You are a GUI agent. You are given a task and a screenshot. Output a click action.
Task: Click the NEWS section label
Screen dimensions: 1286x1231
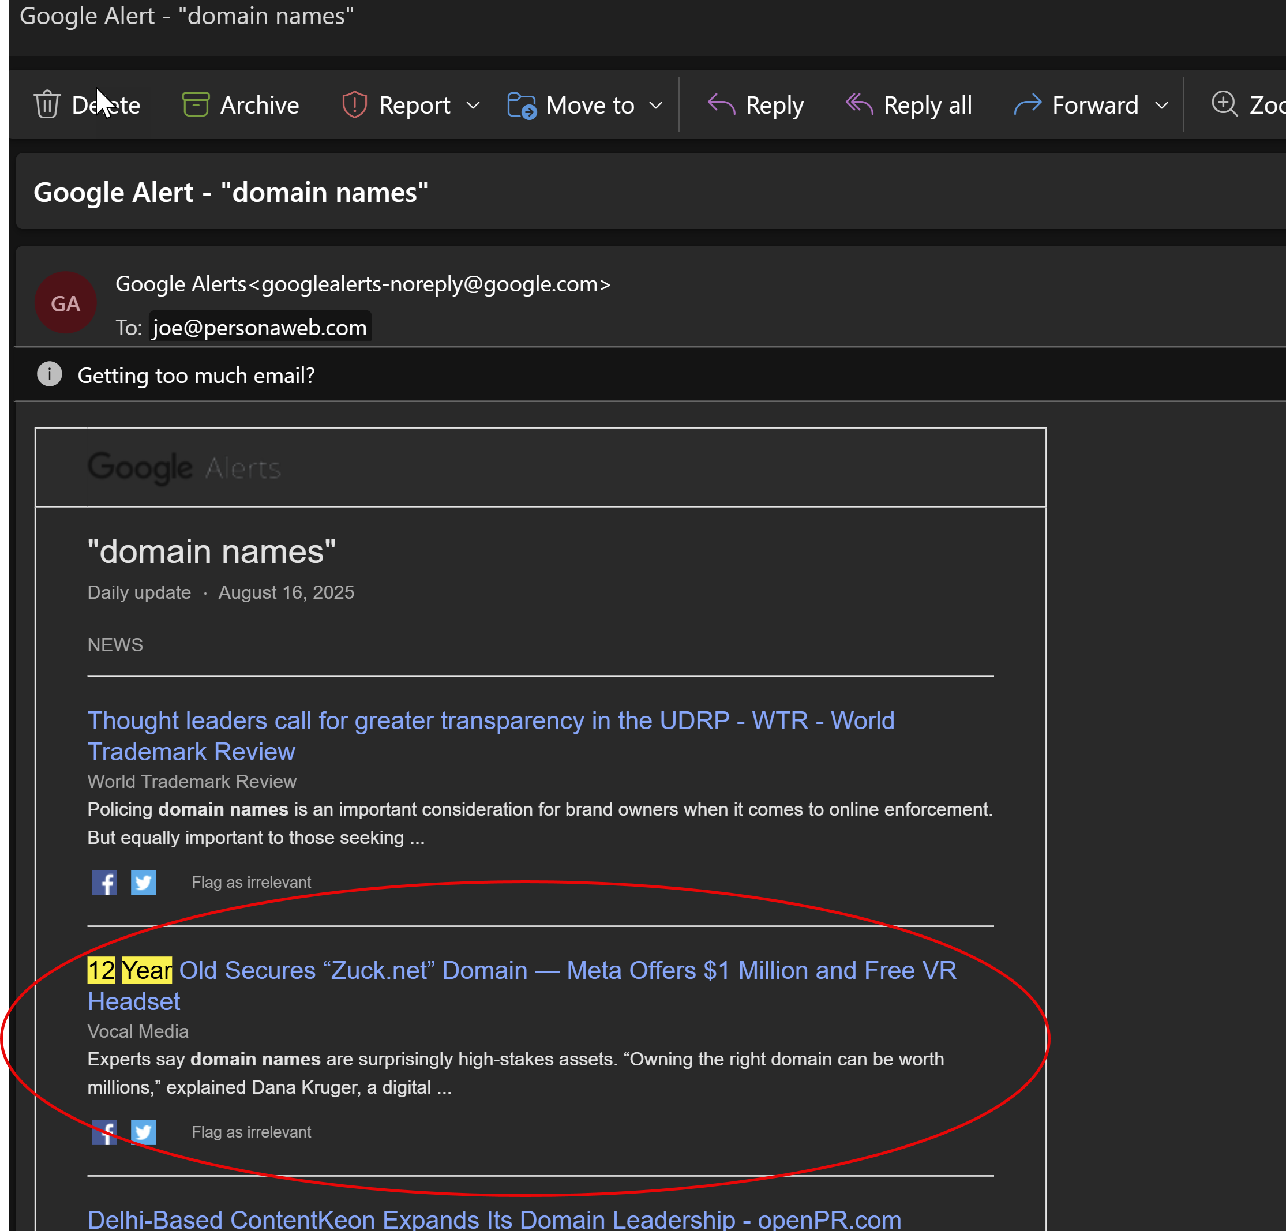[115, 644]
